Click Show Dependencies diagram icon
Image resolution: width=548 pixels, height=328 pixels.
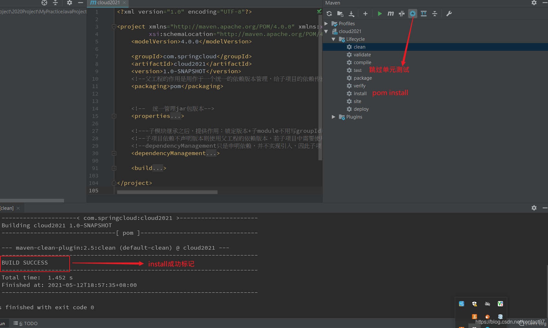[424, 14]
